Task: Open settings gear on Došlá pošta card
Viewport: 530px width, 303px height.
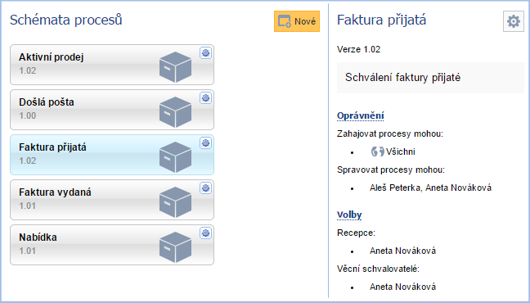Action: point(205,98)
